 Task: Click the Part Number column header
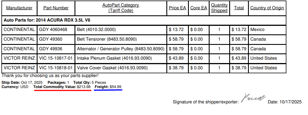pyautogui.click(x=56, y=8)
